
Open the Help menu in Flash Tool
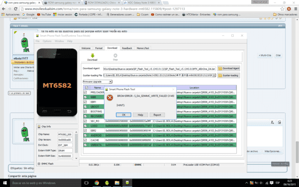pos(70,41)
